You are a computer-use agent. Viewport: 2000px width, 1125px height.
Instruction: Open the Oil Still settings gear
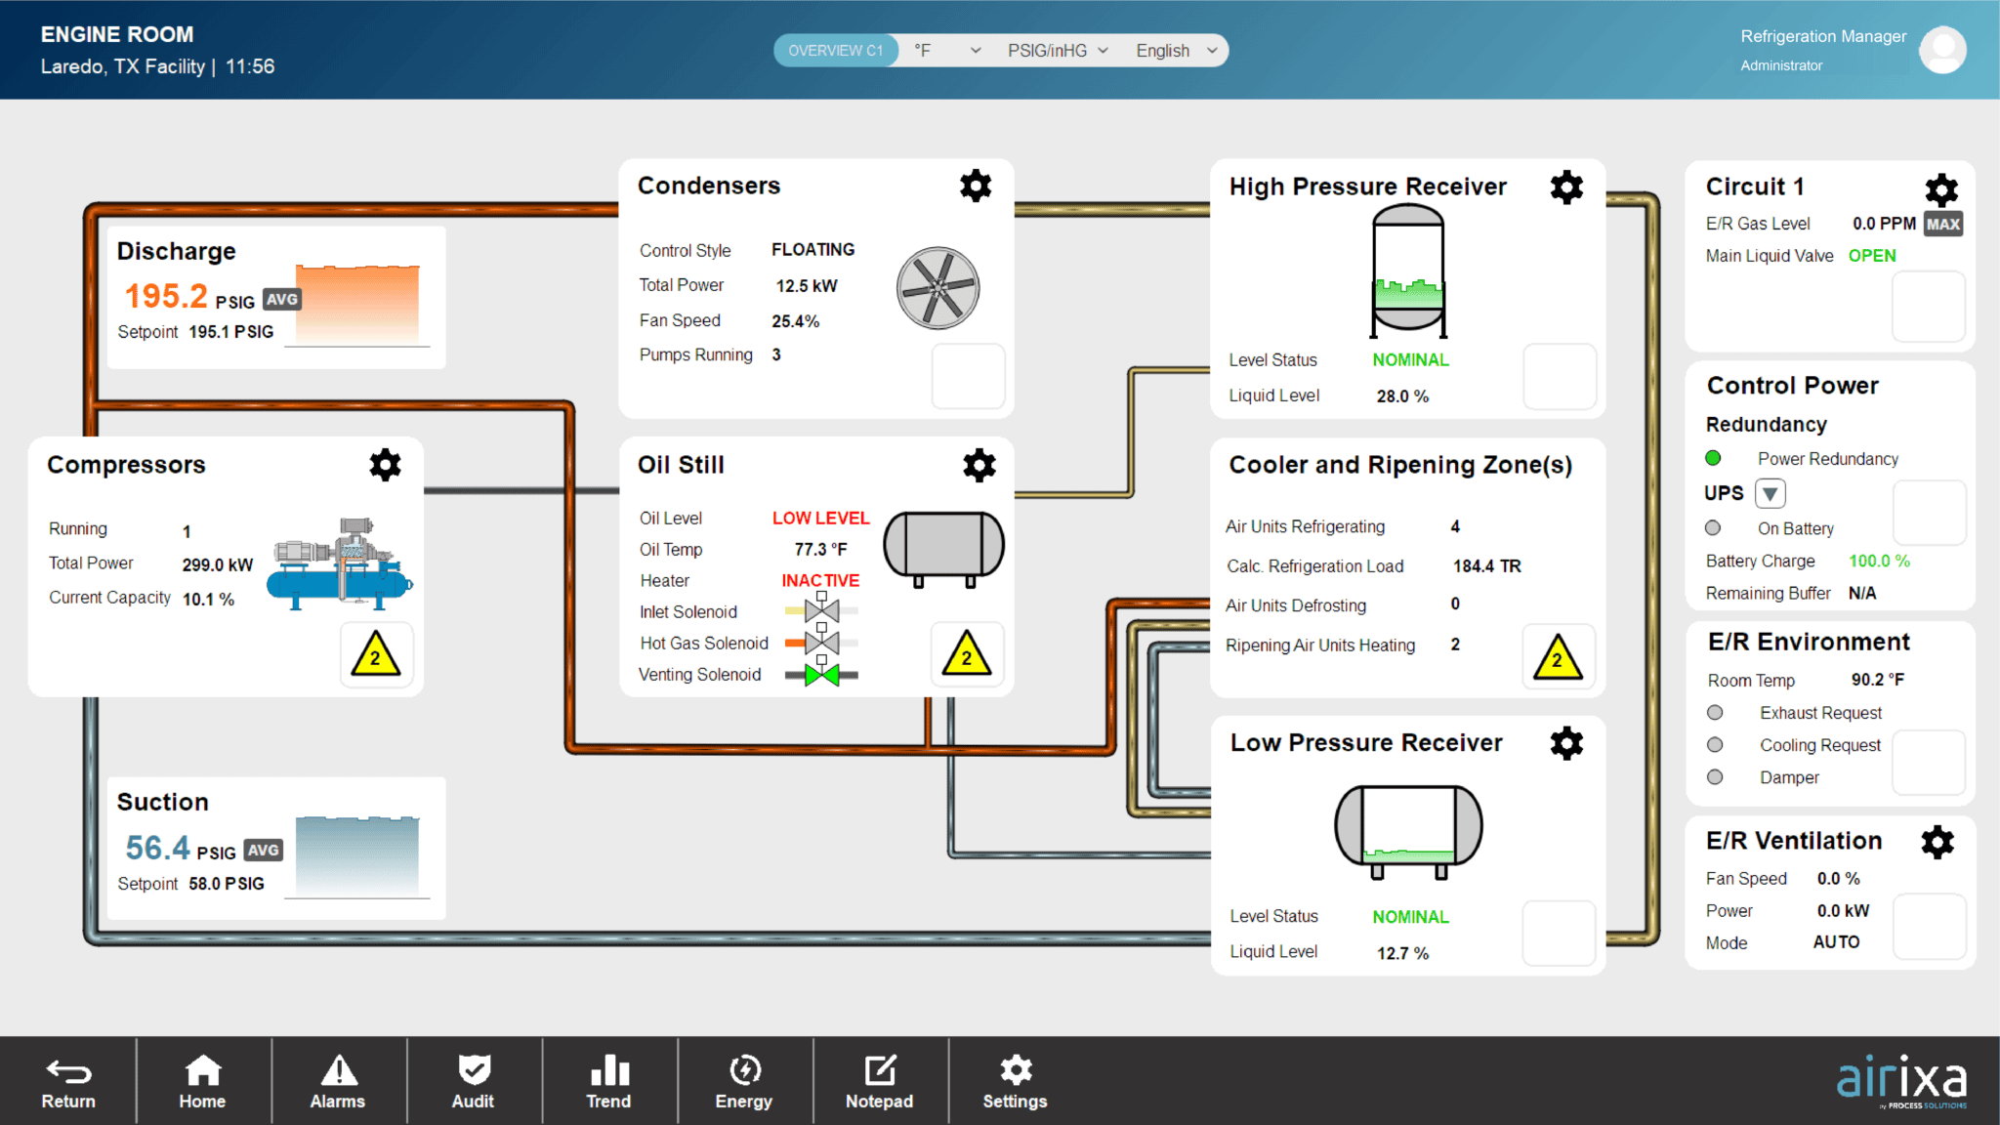click(977, 466)
